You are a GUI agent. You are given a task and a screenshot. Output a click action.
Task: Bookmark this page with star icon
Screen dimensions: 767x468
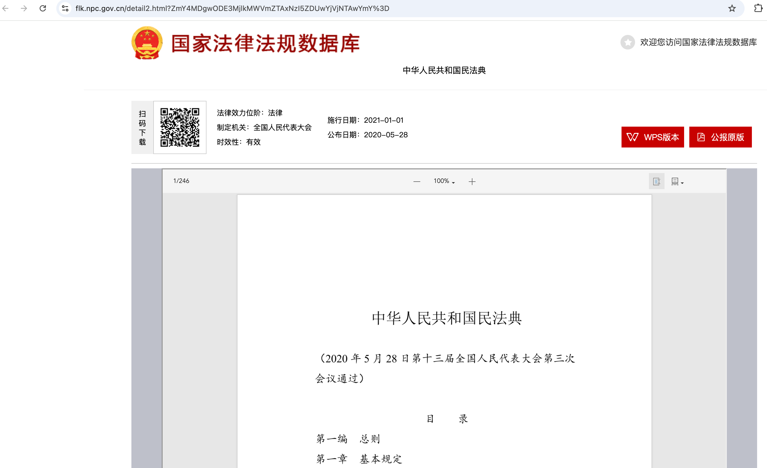[x=732, y=8]
